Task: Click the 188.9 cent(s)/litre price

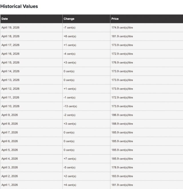Action: point(122,124)
